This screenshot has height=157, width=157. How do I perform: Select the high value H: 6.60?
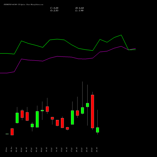click(x=79, y=8)
